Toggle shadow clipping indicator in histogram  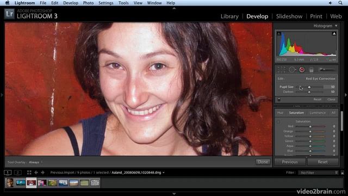tap(279, 34)
